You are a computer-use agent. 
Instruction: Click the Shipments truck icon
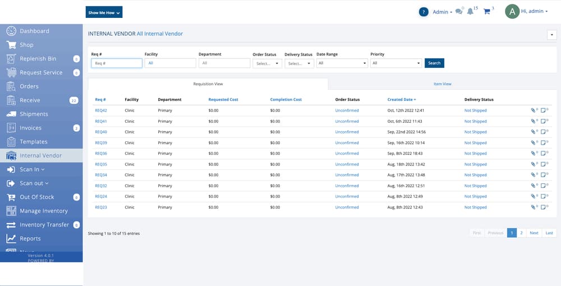point(11,114)
